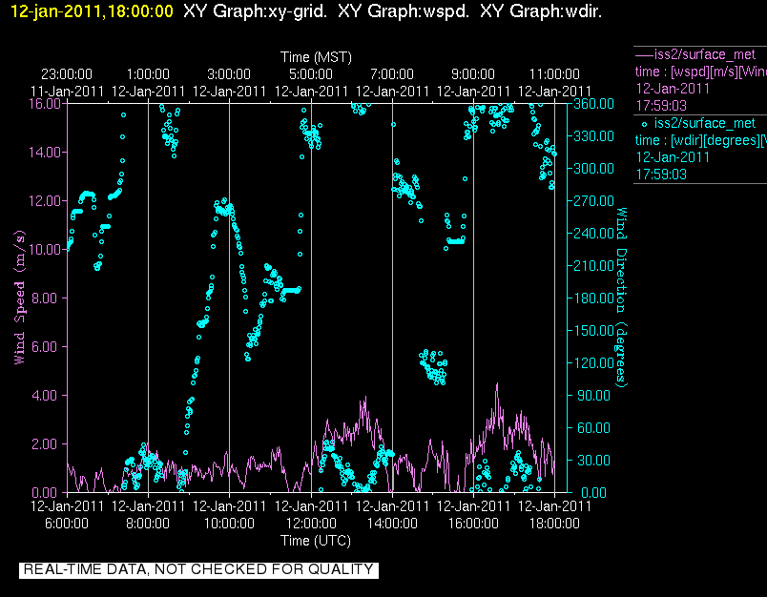Click the 7:00:00 MST tick label
The height and width of the screenshot is (597, 767).
(392, 74)
